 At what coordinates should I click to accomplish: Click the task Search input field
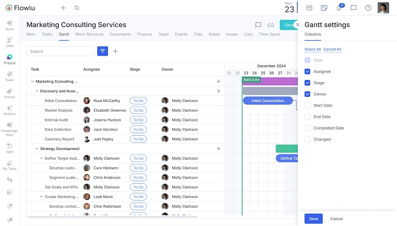pos(60,51)
